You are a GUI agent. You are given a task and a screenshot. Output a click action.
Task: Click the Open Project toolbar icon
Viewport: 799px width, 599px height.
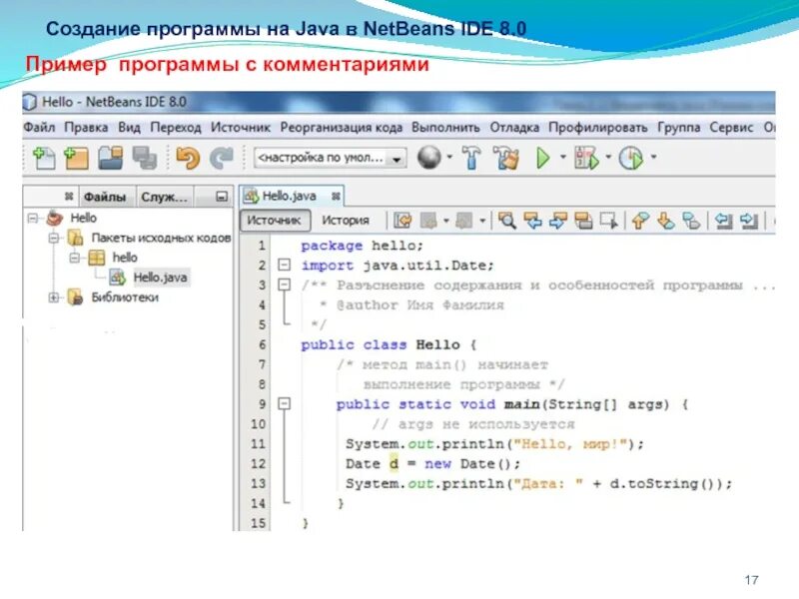pos(111,158)
